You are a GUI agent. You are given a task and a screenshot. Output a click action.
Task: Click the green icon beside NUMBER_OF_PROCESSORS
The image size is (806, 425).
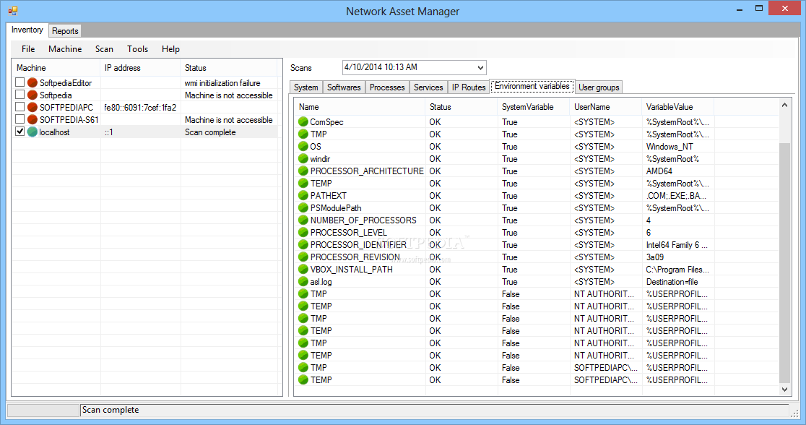303,220
